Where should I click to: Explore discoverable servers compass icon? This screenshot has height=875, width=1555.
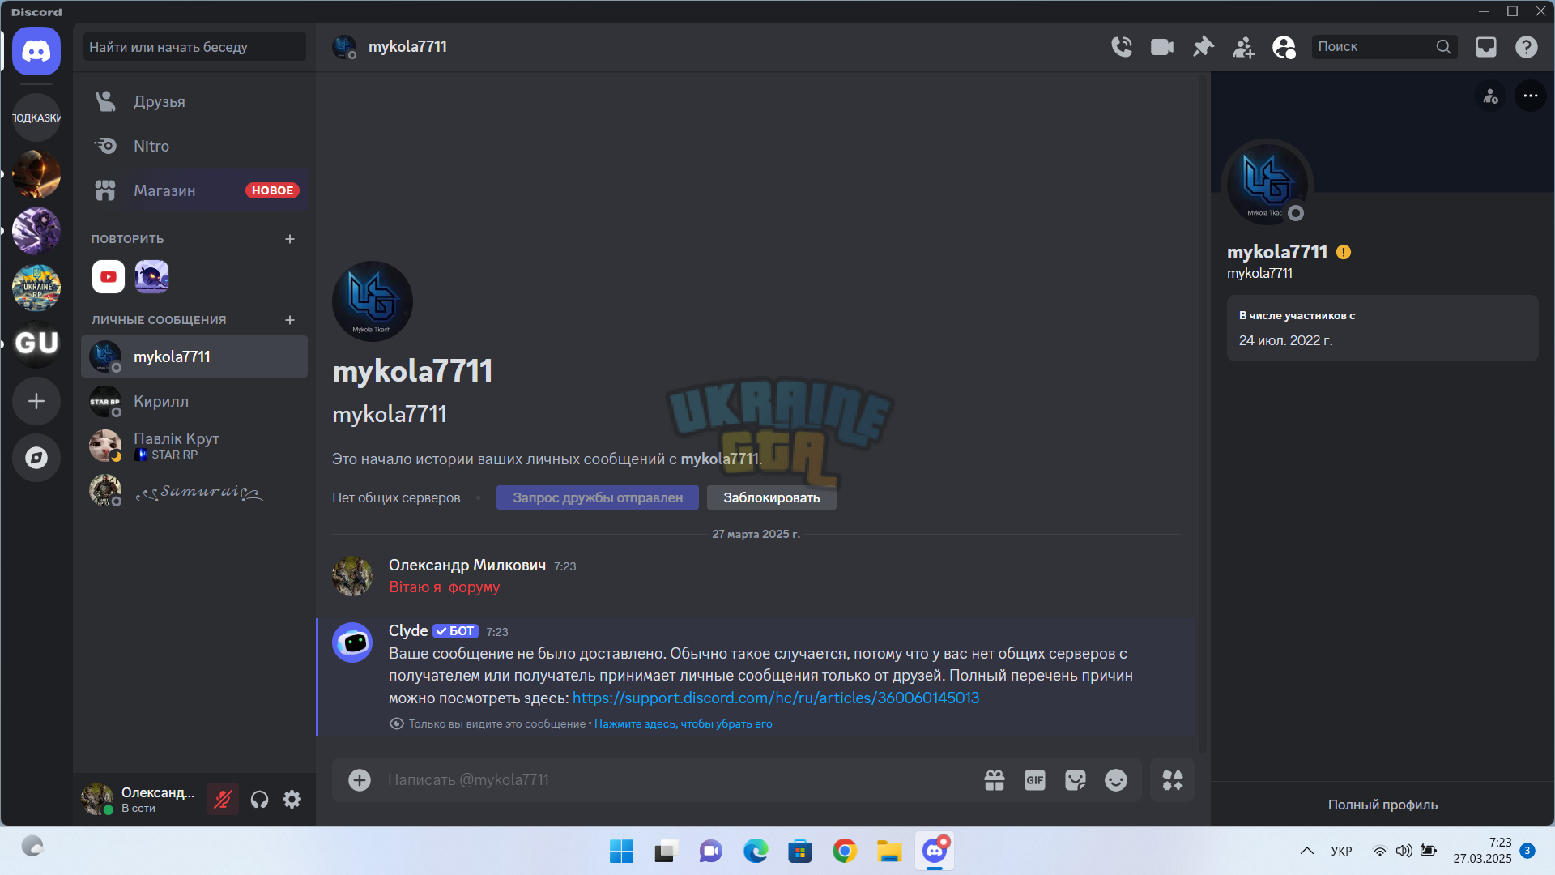(36, 458)
